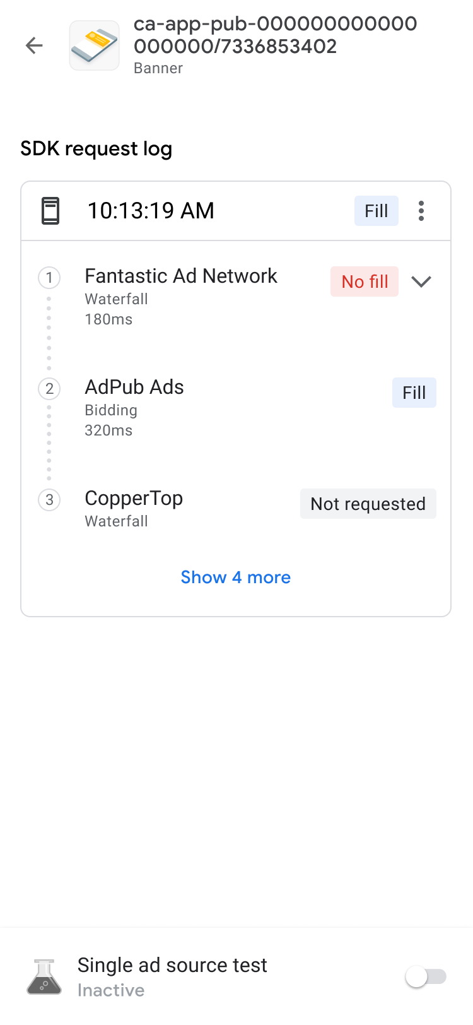
Task: Click the Fill badge in request header
Action: pyautogui.click(x=376, y=211)
